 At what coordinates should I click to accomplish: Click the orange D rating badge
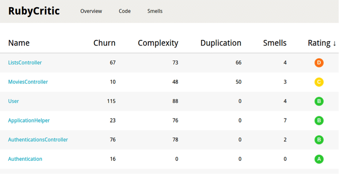(319, 63)
